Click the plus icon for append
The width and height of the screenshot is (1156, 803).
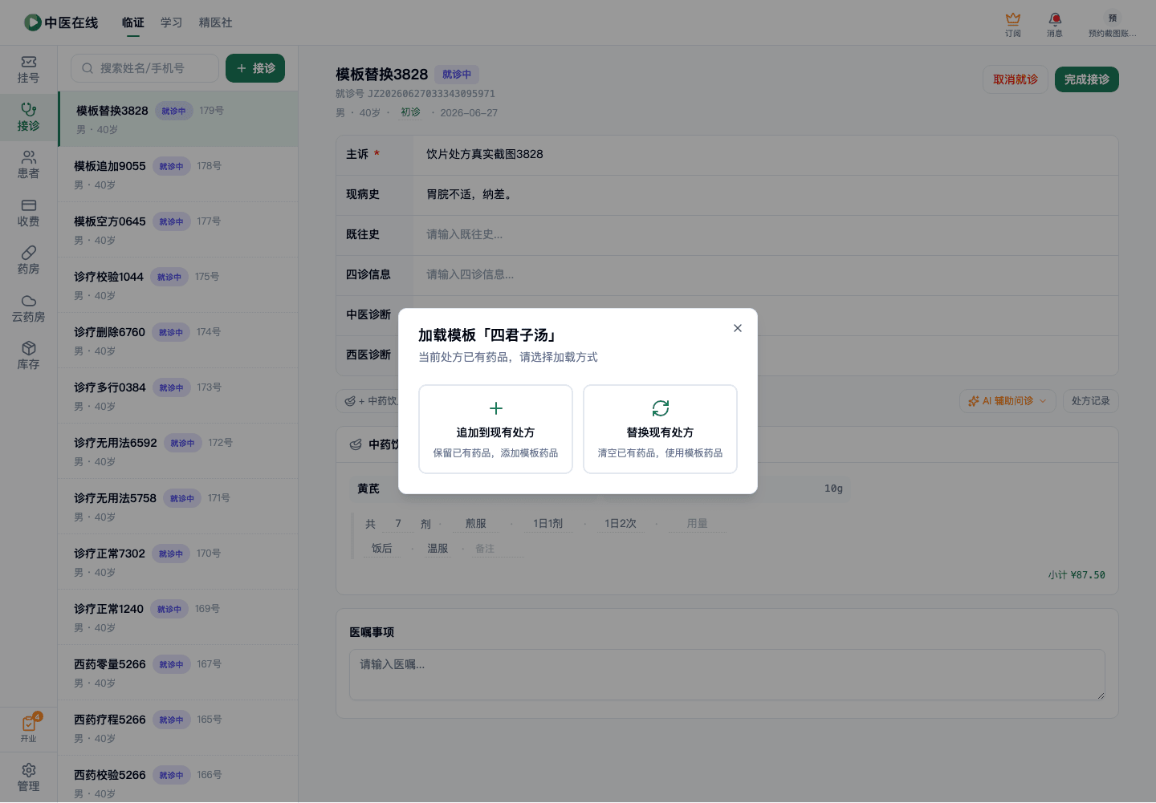(496, 408)
